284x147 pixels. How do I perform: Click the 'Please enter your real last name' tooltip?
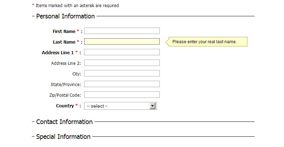point(204,42)
